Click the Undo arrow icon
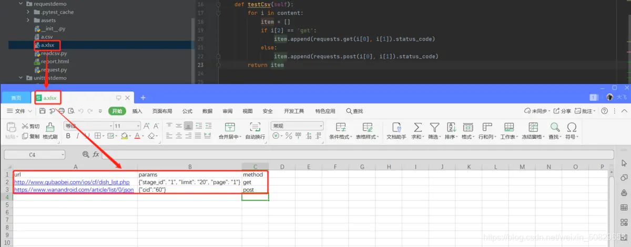This screenshot has width=631, height=247. [80, 111]
